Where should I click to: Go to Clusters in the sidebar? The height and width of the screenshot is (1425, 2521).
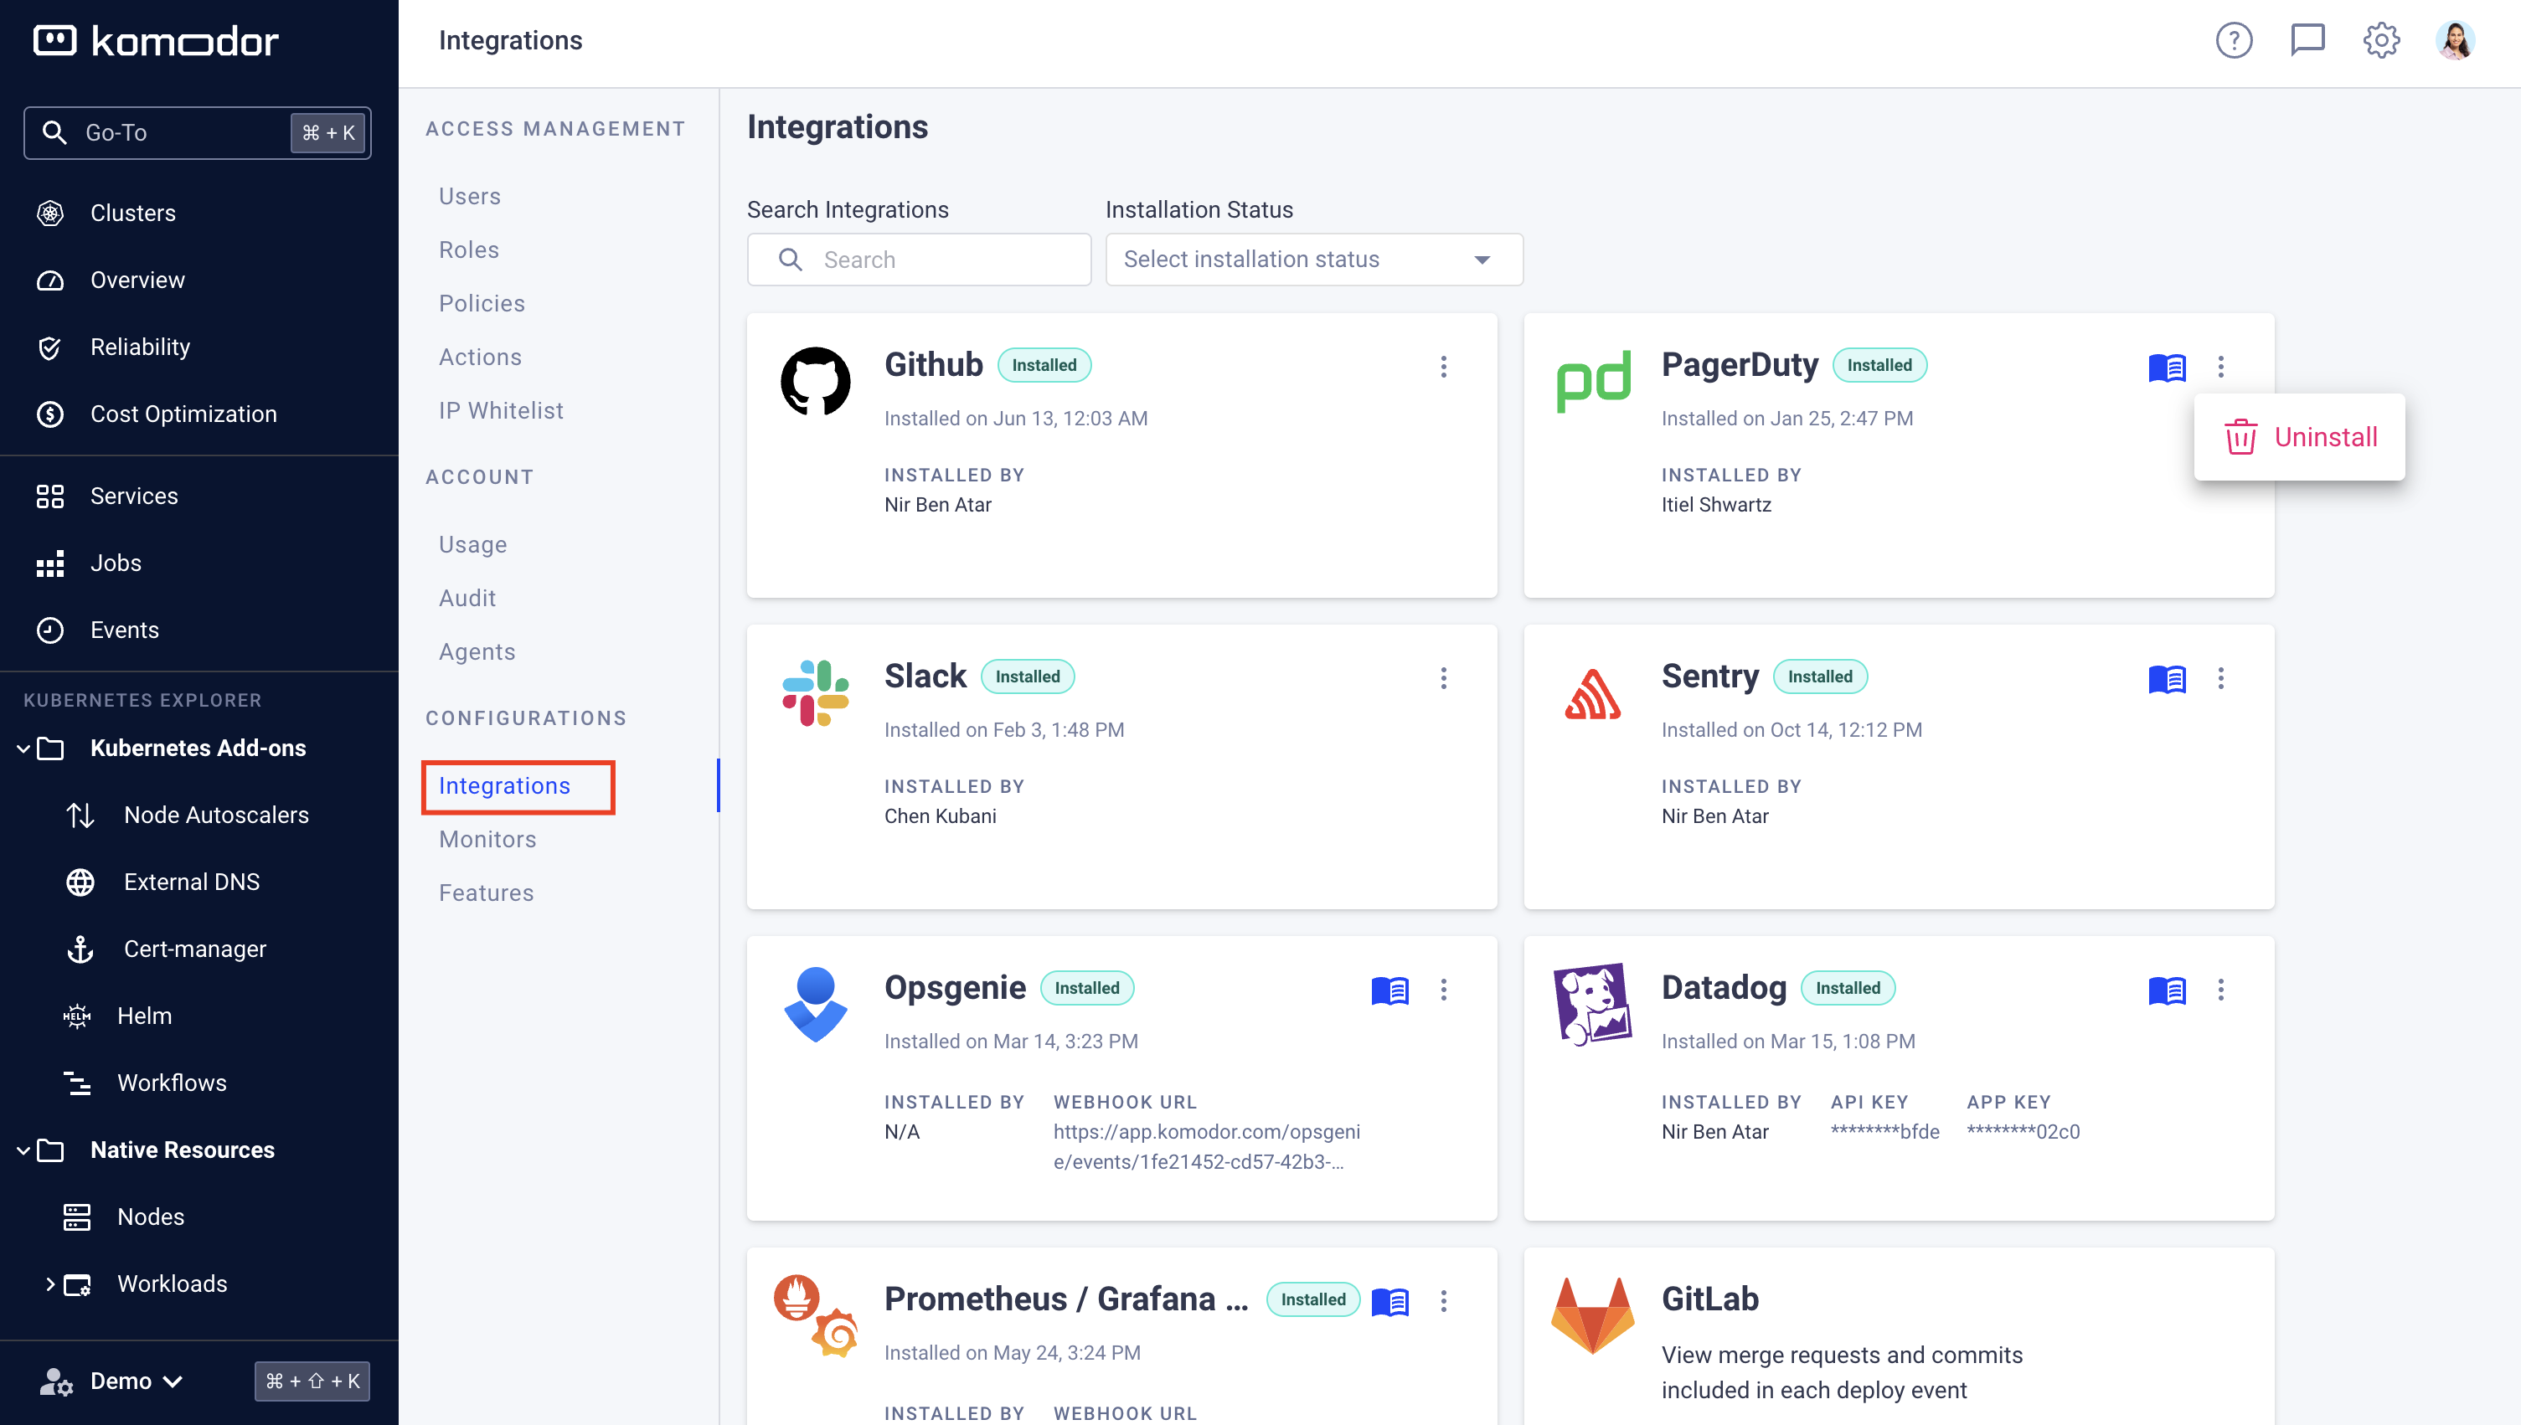coord(132,213)
